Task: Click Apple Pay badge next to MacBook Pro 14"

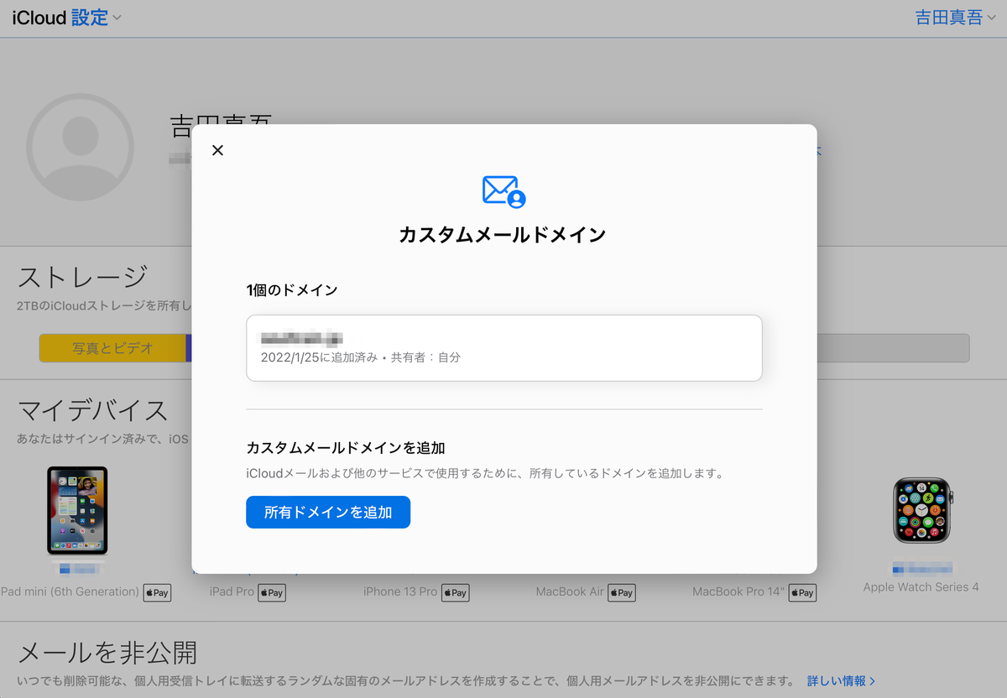Action: click(802, 592)
